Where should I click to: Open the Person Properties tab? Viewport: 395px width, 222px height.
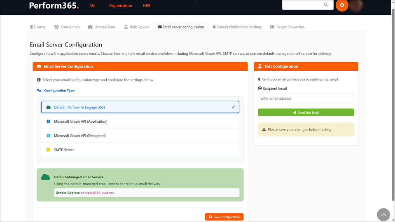287,27
